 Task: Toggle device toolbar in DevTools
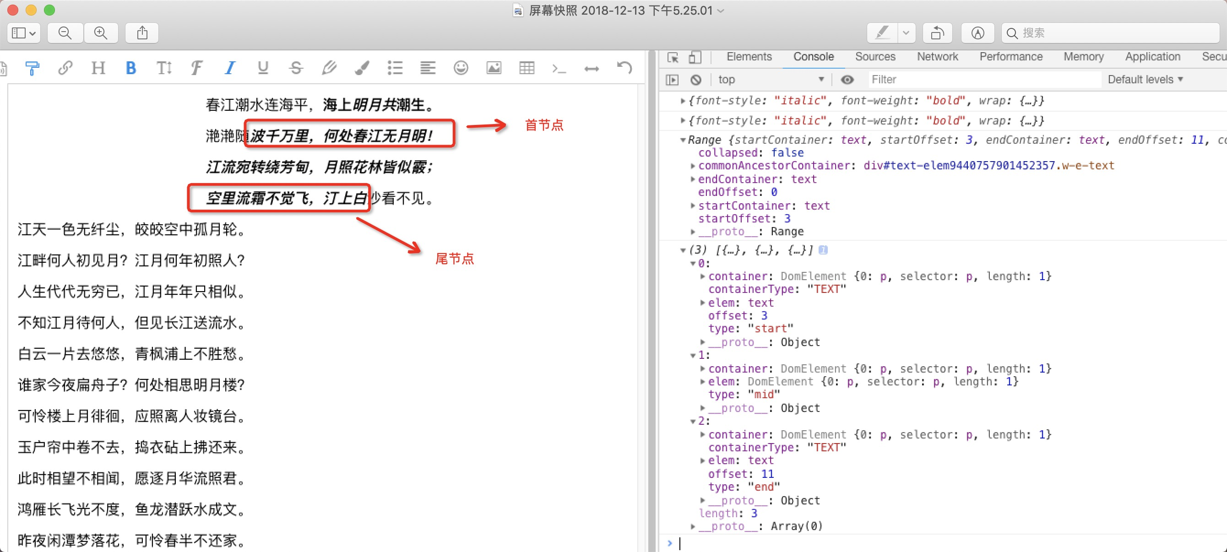pyautogui.click(x=695, y=57)
